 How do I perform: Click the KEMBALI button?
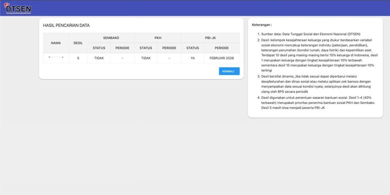(x=229, y=71)
